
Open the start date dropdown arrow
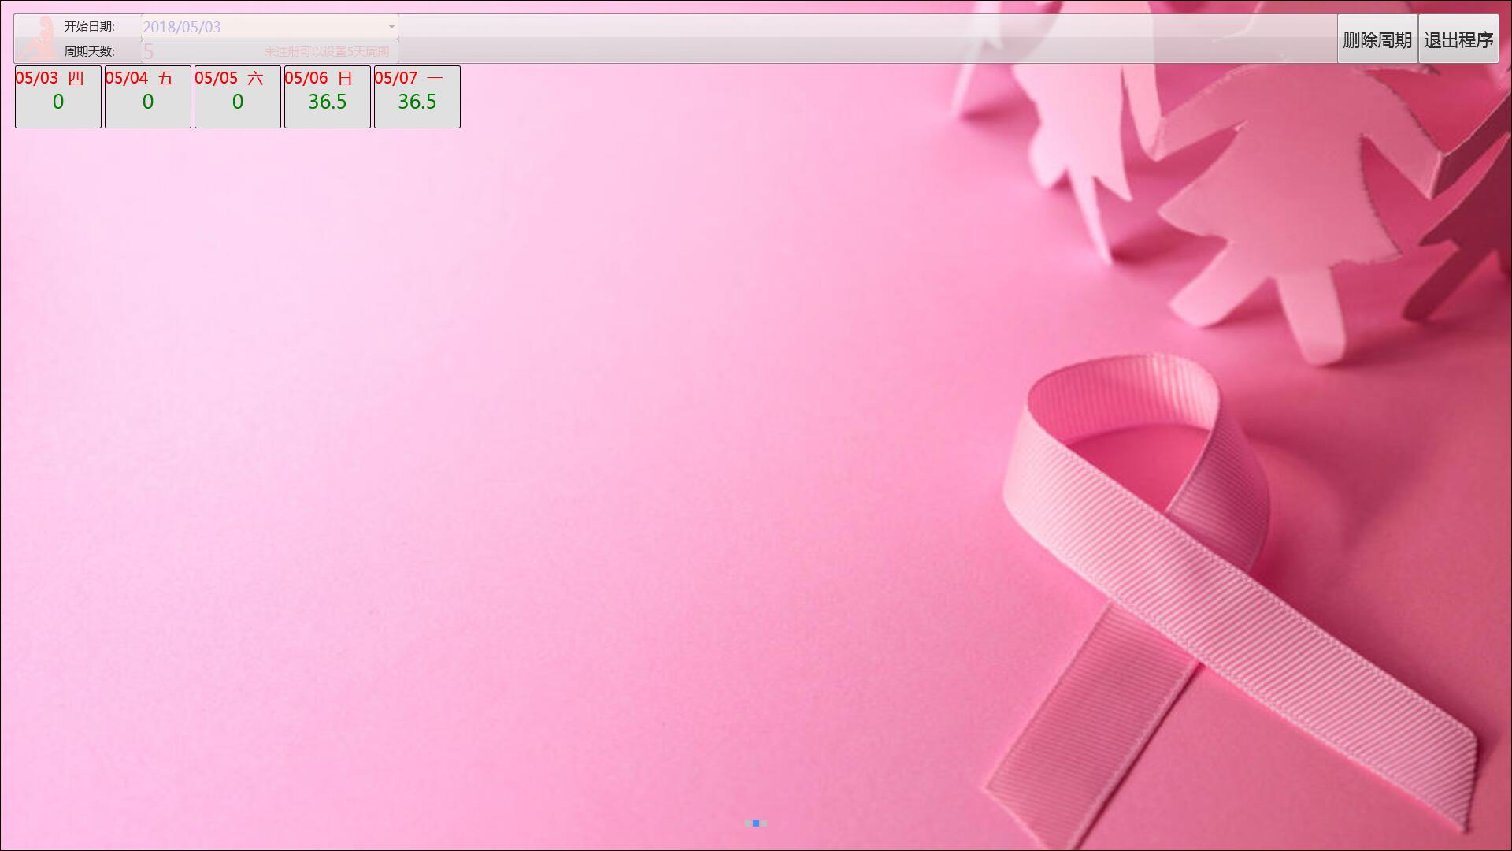pos(391,27)
